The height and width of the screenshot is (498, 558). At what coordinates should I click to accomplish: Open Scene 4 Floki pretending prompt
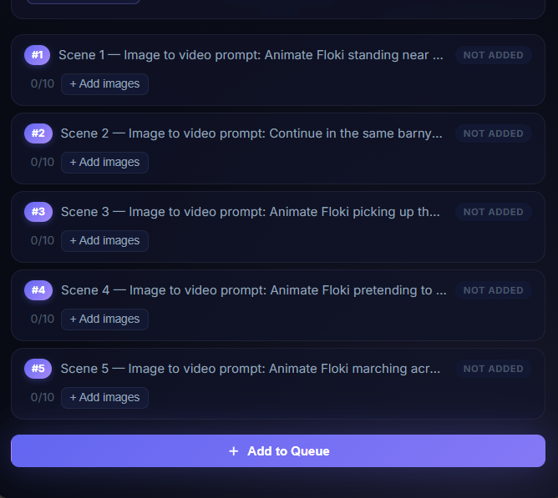(253, 290)
